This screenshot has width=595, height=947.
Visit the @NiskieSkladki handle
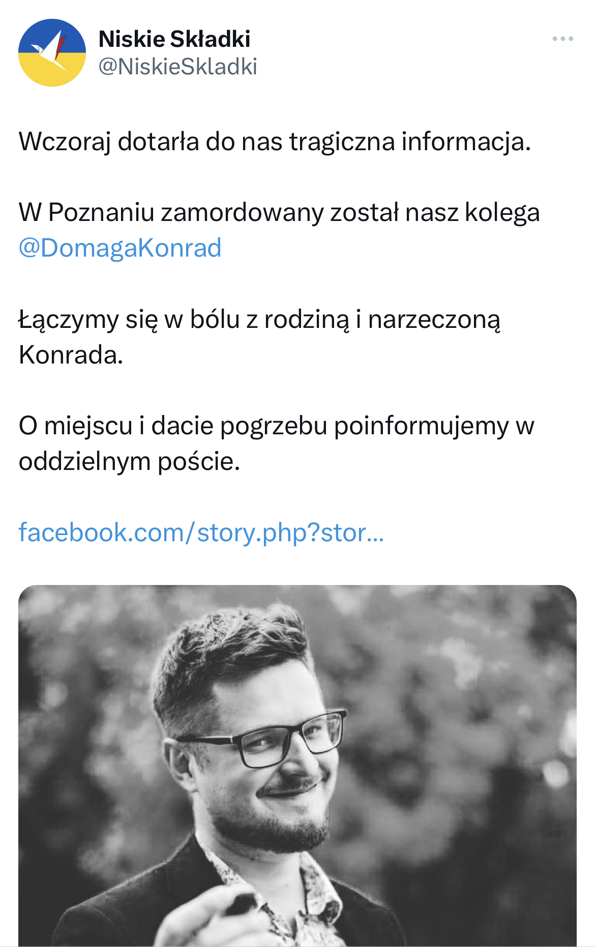[177, 67]
